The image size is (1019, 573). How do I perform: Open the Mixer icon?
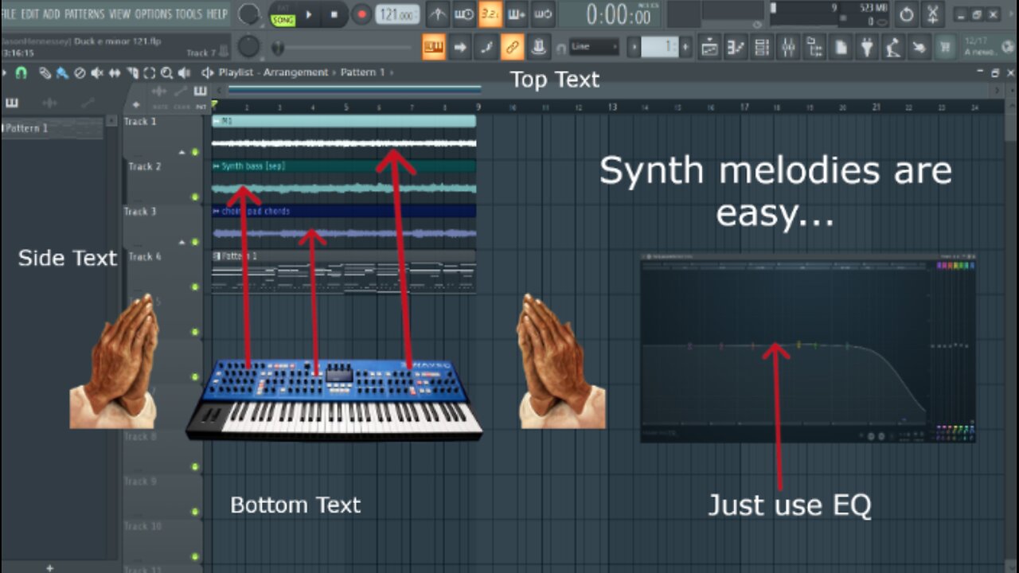[788, 48]
